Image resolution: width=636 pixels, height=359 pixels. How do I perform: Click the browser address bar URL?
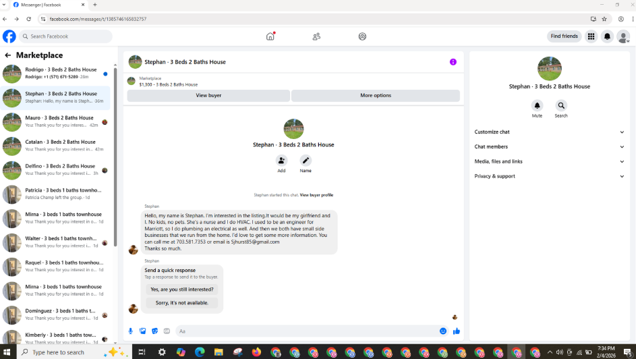tap(98, 19)
